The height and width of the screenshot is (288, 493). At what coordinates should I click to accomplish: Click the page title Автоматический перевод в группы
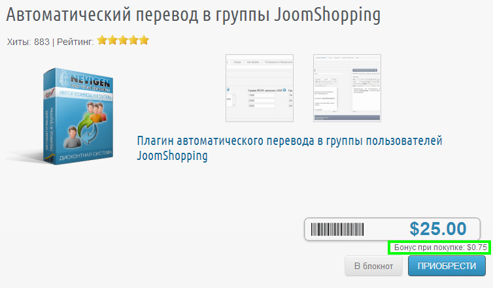[194, 14]
